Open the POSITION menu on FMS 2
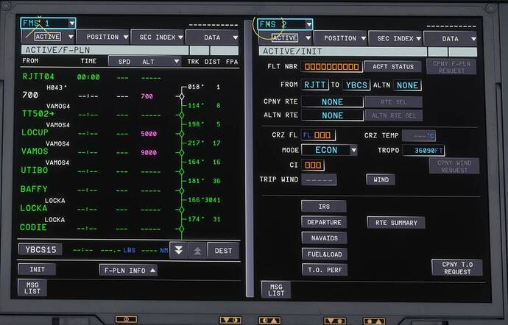 340,38
